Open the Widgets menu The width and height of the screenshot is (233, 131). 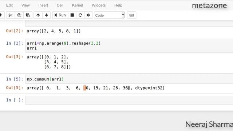pos(99,5)
